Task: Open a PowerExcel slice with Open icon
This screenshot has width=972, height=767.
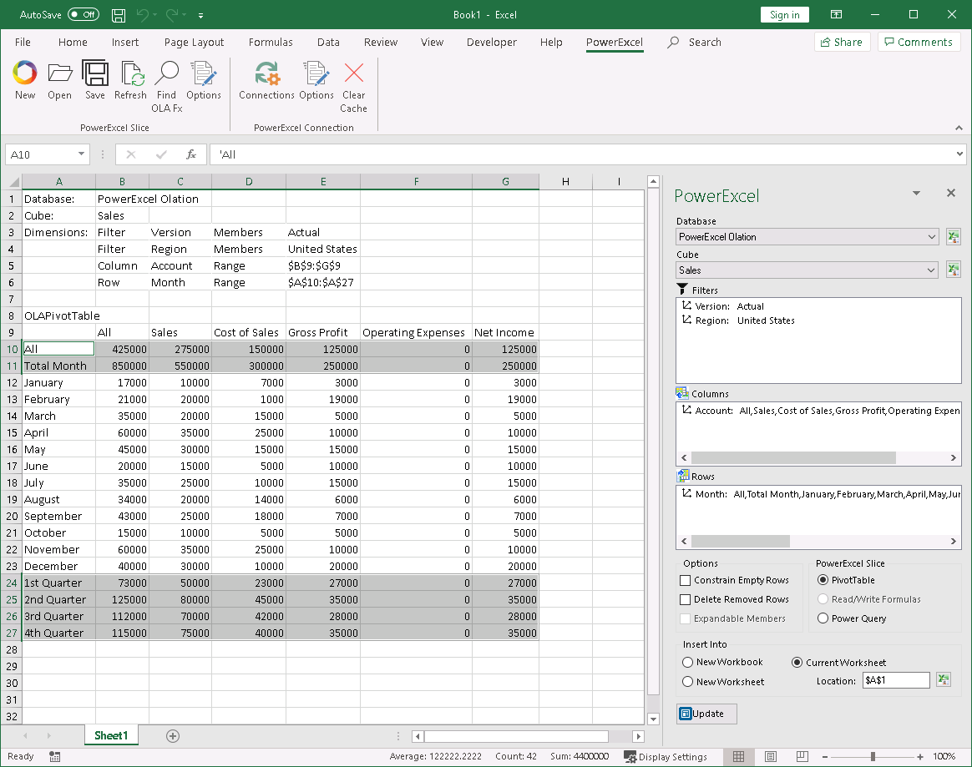Action: 59,73
